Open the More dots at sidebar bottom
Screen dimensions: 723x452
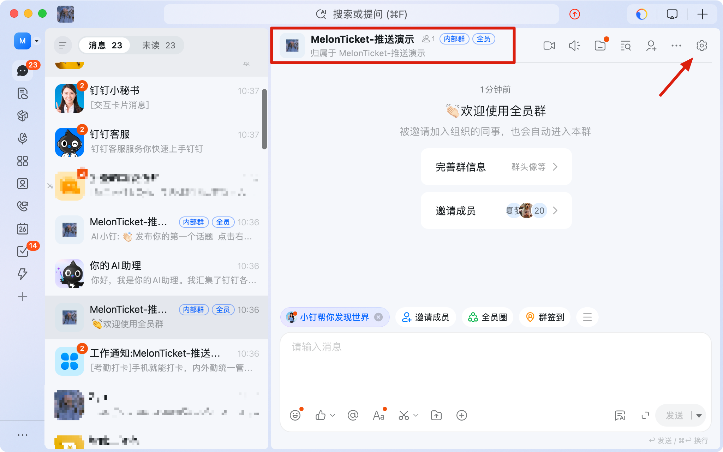click(23, 435)
